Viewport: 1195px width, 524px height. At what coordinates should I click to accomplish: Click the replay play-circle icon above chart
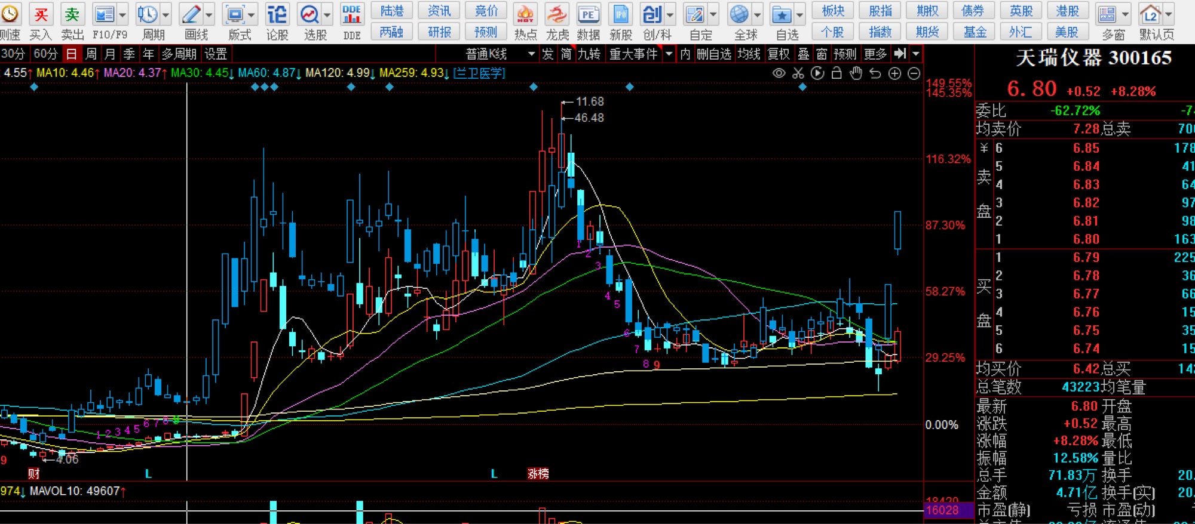click(817, 73)
